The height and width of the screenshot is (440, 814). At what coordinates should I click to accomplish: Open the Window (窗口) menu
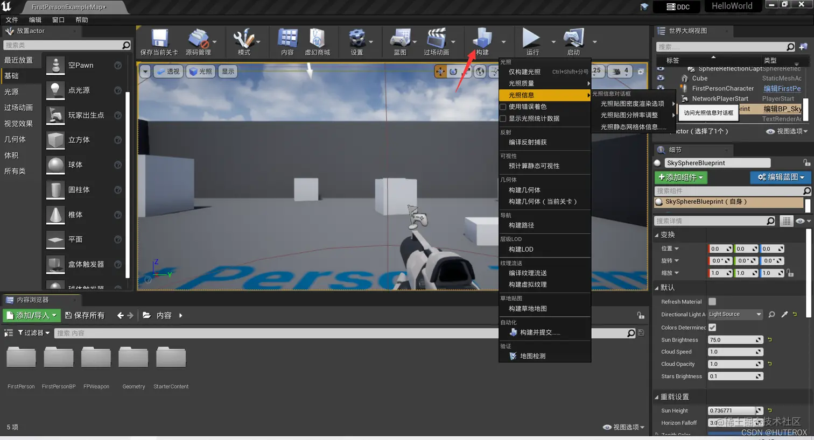point(58,20)
